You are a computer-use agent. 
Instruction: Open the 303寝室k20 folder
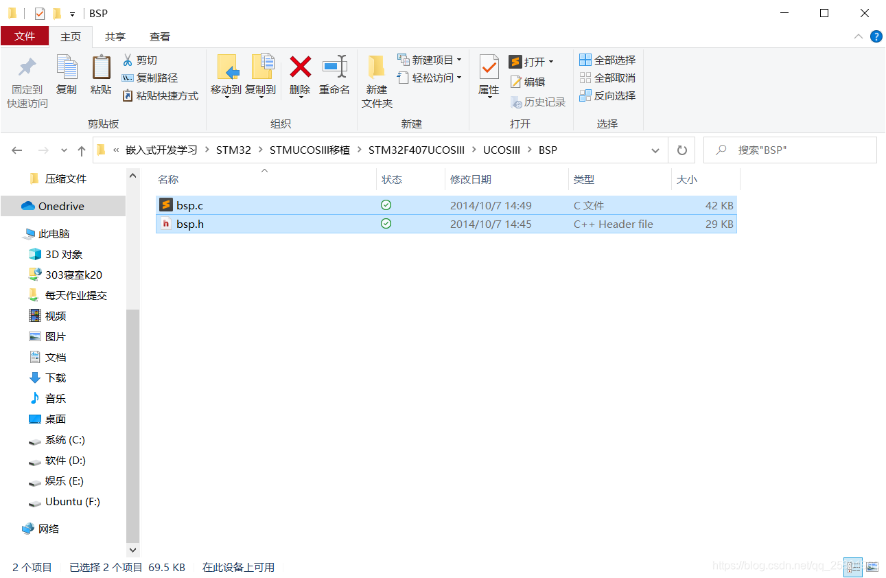tap(73, 275)
